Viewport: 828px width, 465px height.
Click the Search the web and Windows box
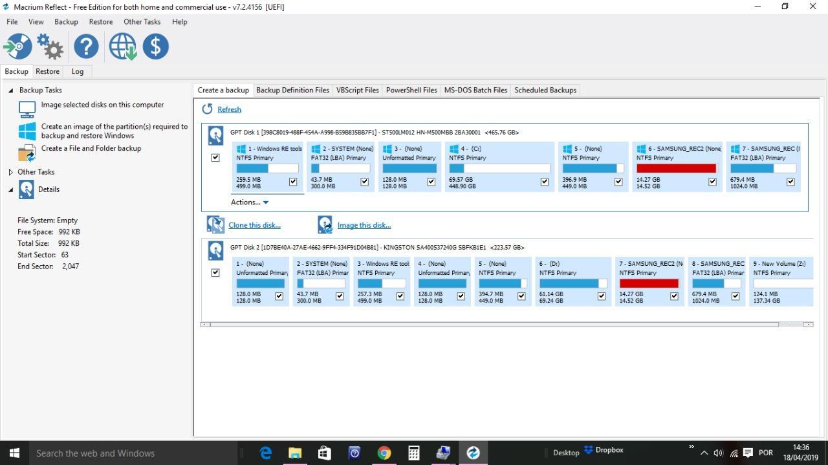click(134, 453)
